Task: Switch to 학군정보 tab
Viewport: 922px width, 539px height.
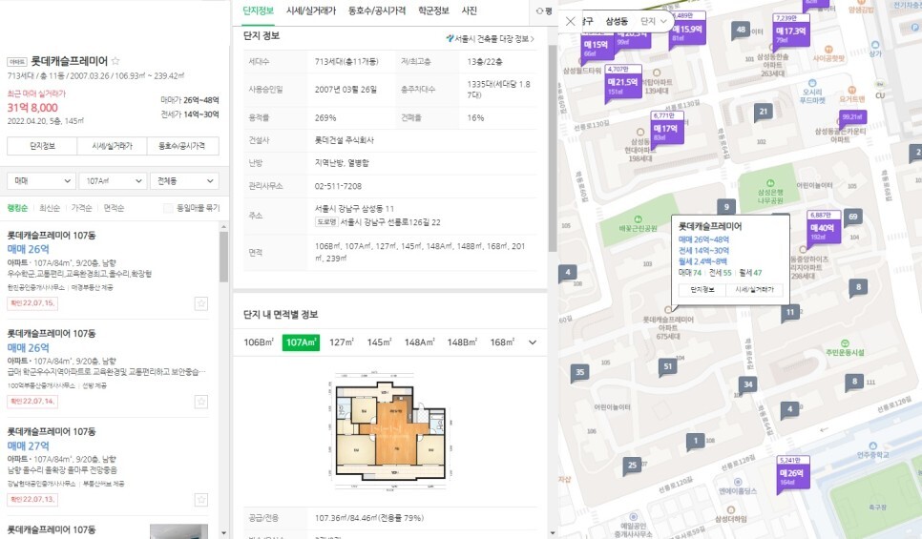Action: pos(433,10)
